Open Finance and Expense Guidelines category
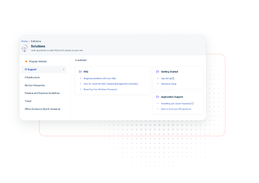The height and width of the screenshot is (183, 259). [42, 93]
